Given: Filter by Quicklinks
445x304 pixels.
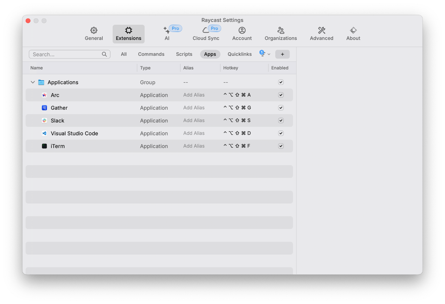Looking at the screenshot, I should pos(240,54).
